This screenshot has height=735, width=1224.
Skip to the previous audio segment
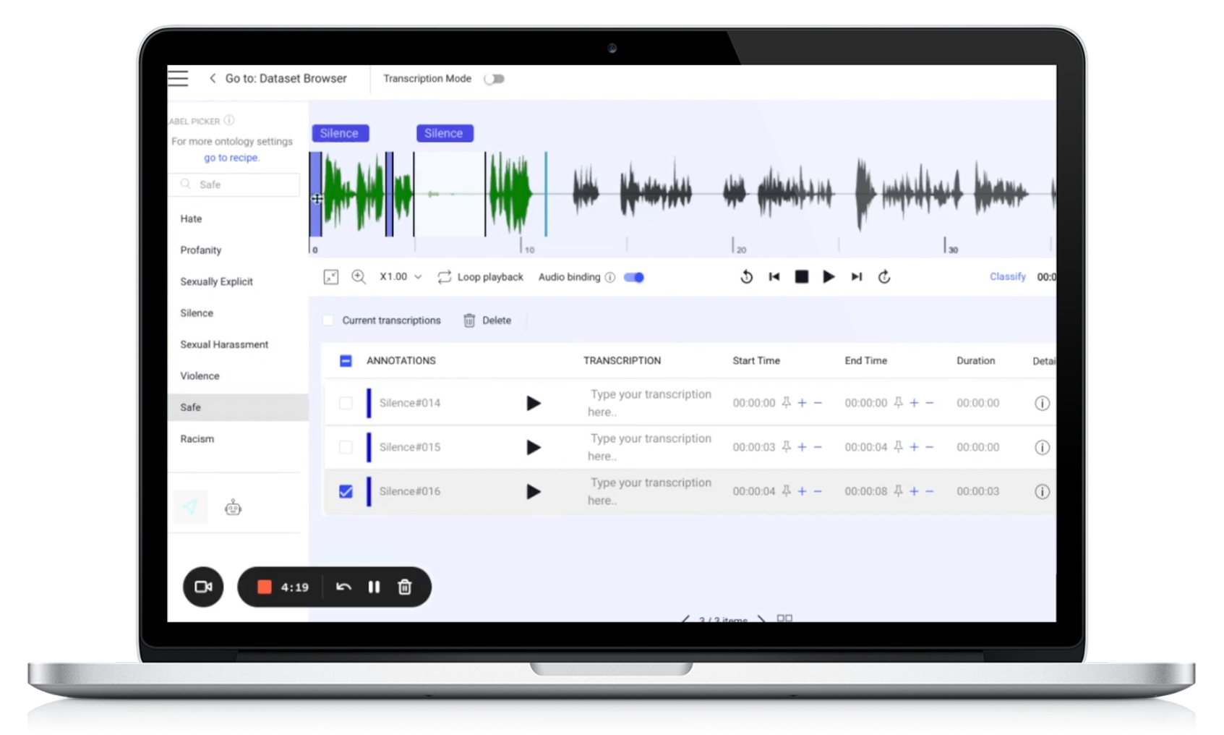click(774, 277)
